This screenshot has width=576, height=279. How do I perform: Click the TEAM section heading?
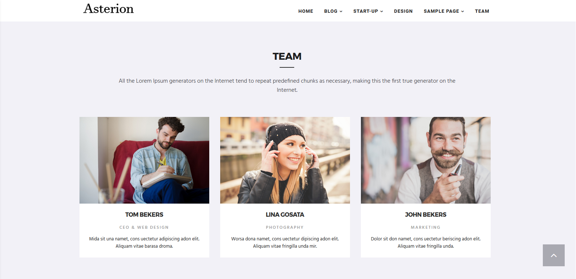click(287, 56)
